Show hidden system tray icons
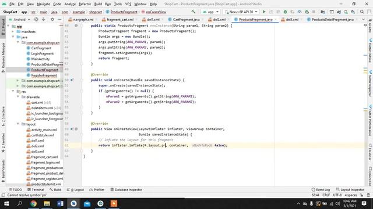 pyautogui.click(x=298, y=204)
